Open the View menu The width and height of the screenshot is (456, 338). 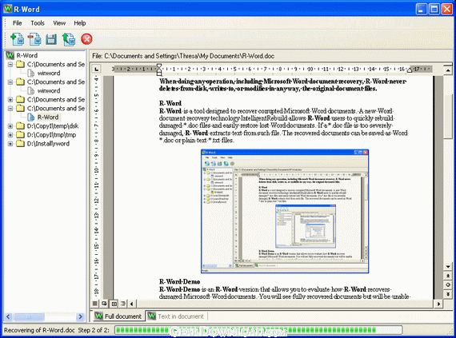[59, 23]
